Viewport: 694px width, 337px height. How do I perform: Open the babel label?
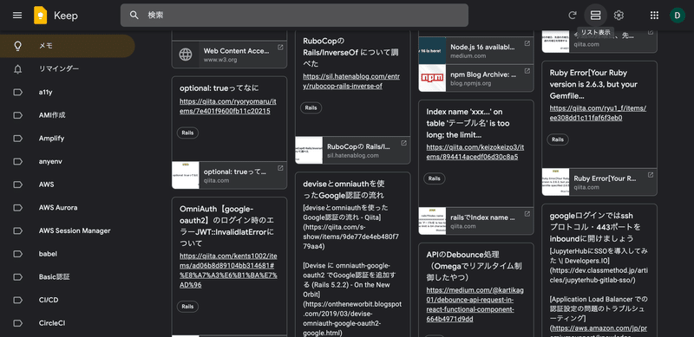coord(68,254)
